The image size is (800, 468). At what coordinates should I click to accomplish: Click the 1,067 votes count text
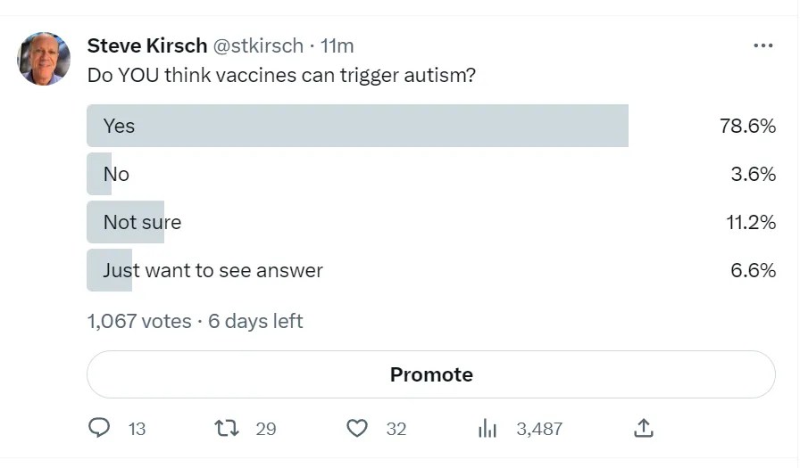(139, 321)
